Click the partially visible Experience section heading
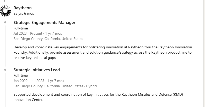This screenshot has width=205, height=107. (x=12, y=1)
